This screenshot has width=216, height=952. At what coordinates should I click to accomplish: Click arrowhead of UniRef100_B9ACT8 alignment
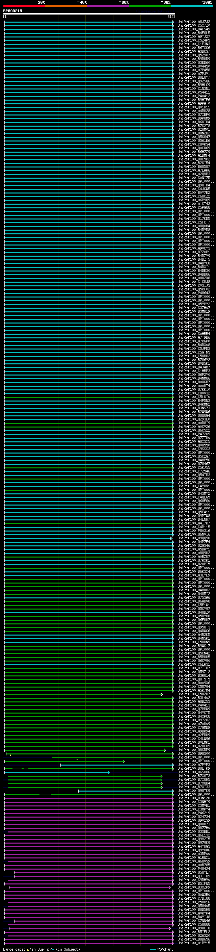170,928
